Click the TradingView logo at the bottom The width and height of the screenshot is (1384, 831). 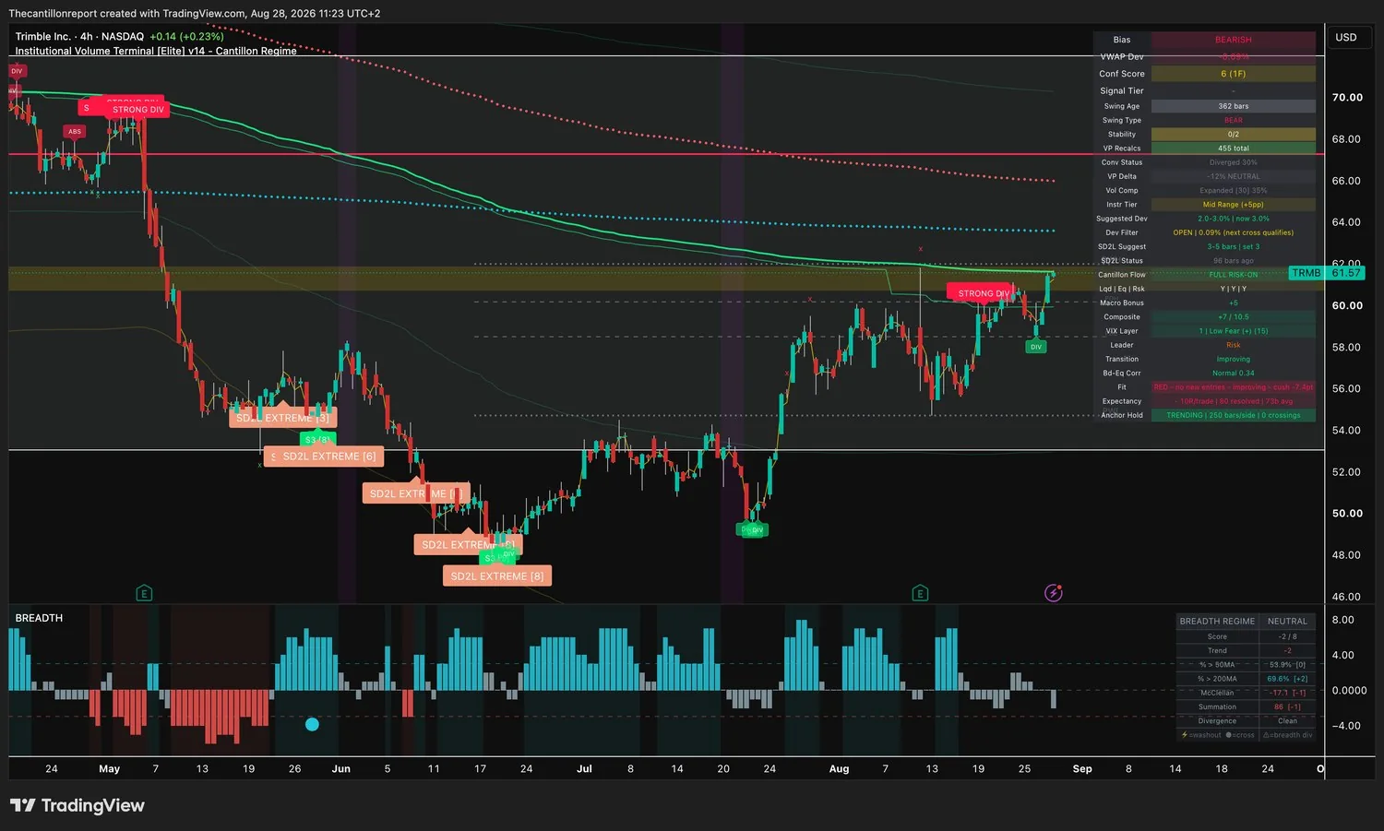tap(78, 805)
